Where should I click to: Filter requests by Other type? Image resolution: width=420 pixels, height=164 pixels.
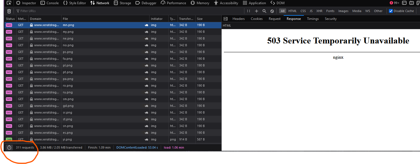378,11
